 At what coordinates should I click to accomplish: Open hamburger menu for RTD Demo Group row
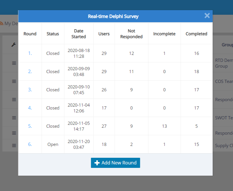pos(14,63)
